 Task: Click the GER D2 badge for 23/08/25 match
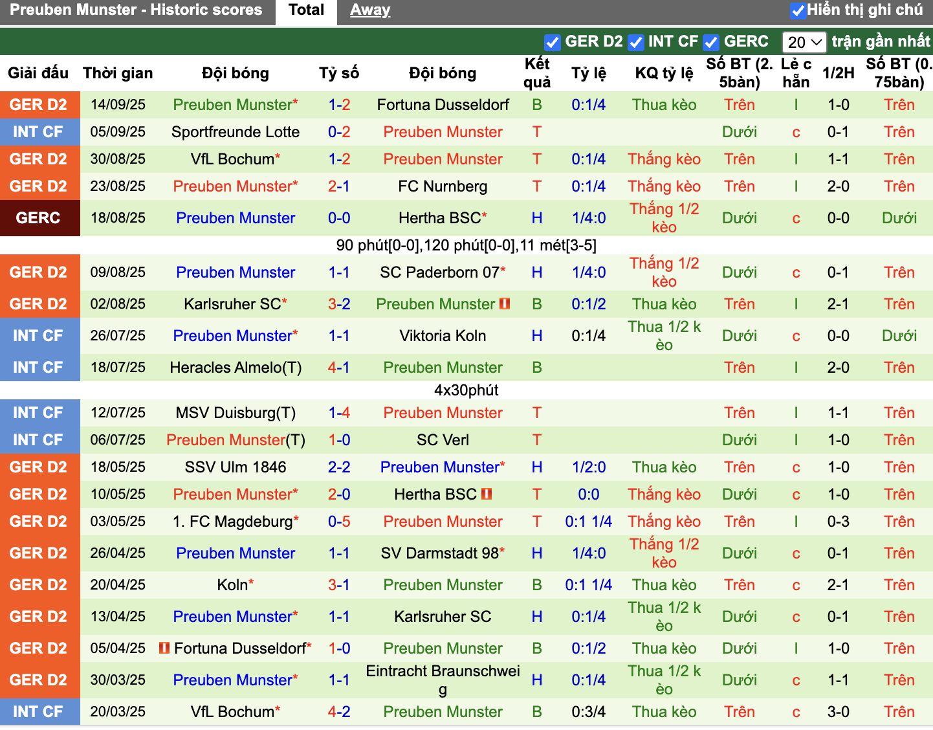coord(39,186)
